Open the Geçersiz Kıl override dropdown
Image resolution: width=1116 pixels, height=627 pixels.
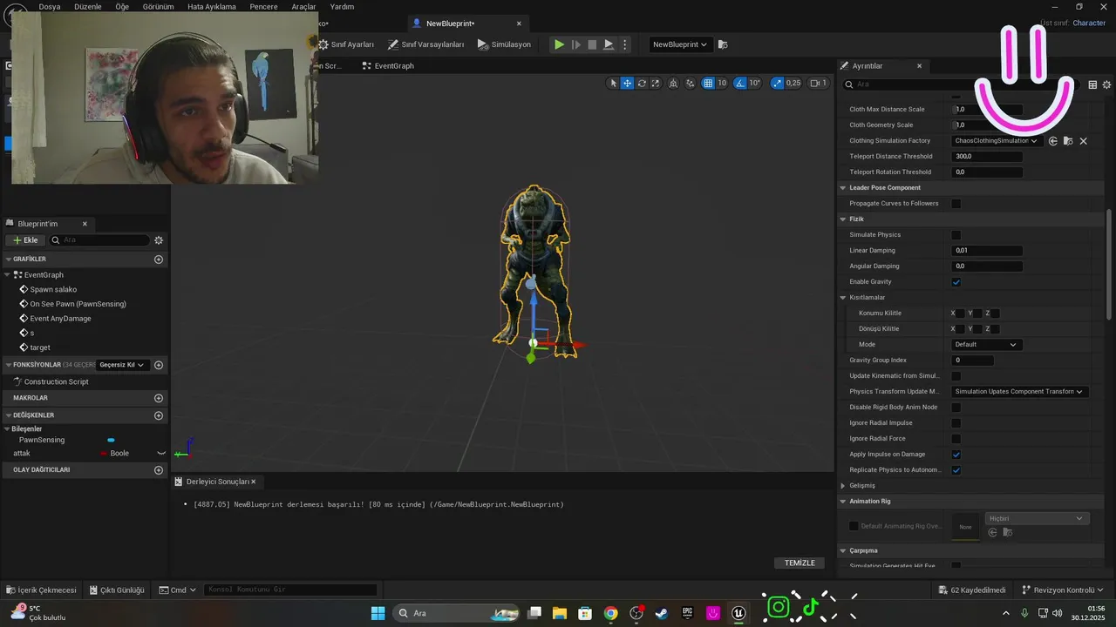click(122, 365)
